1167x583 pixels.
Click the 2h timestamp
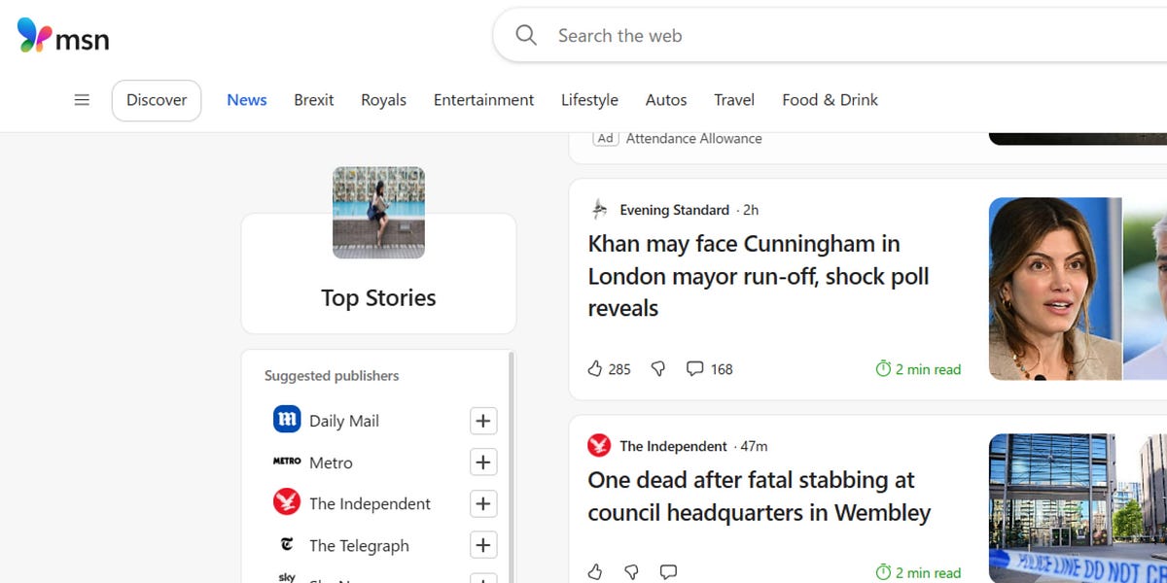[751, 210]
